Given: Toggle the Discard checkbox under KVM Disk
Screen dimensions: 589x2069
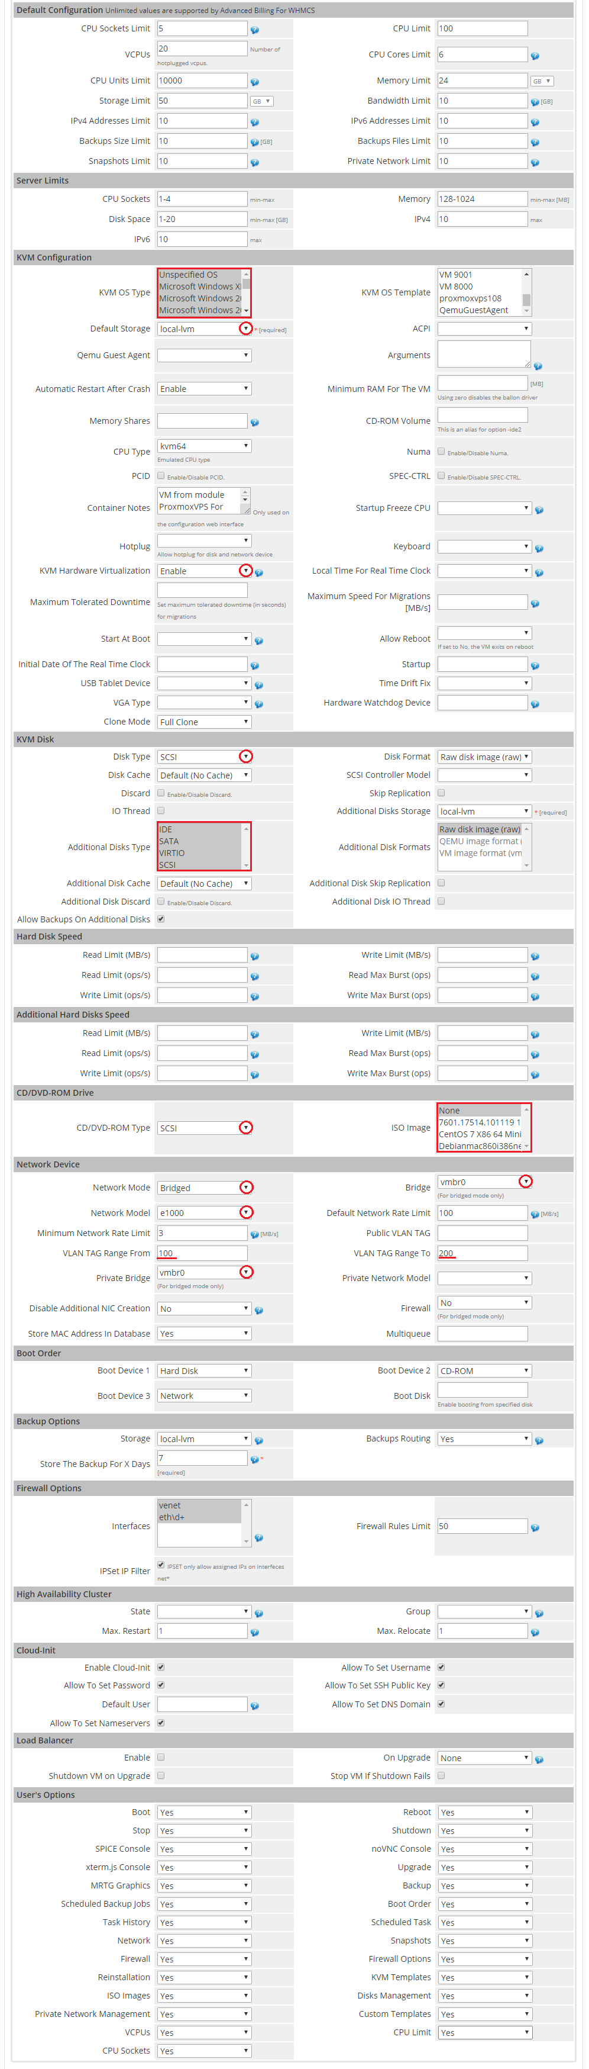Looking at the screenshot, I should pyautogui.click(x=161, y=793).
